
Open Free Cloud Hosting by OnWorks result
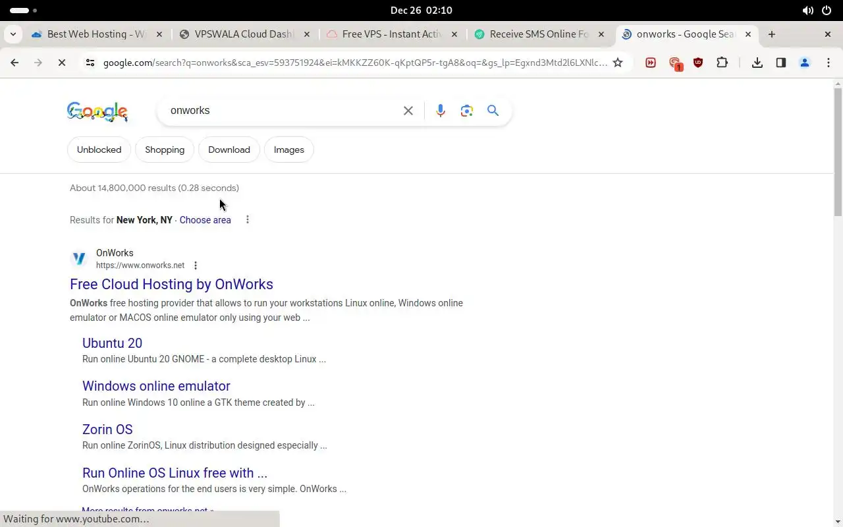(171, 284)
